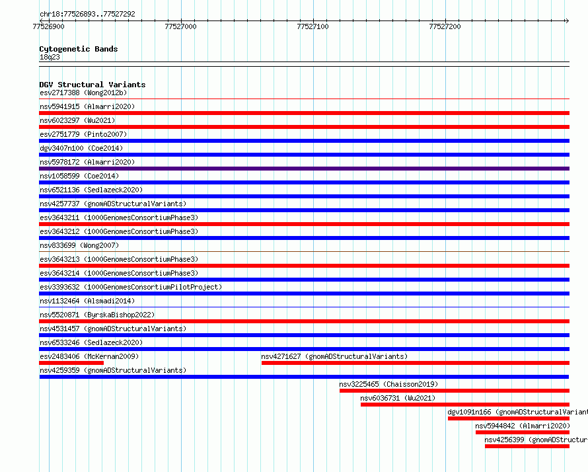Image resolution: width=588 pixels, height=472 pixels.
Task: Open the esv3393632 PilotProject variant label
Action: point(131,287)
